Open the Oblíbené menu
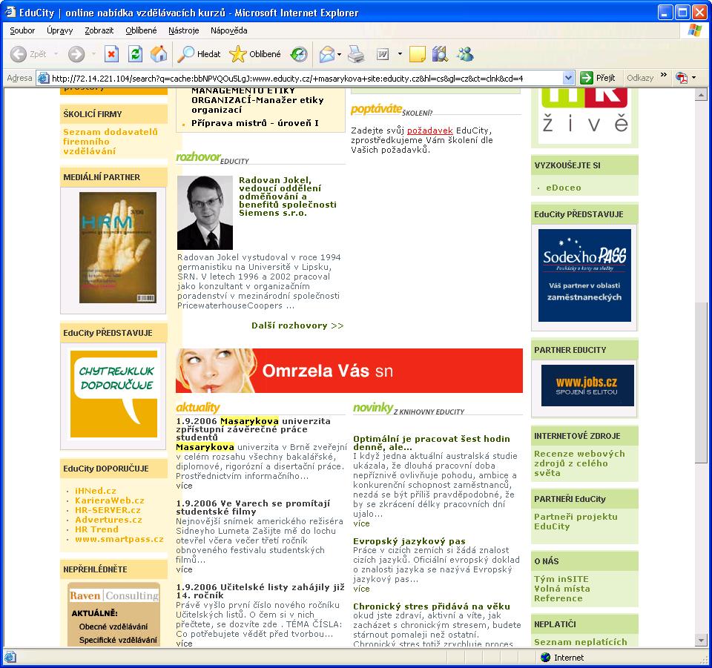 [141, 30]
